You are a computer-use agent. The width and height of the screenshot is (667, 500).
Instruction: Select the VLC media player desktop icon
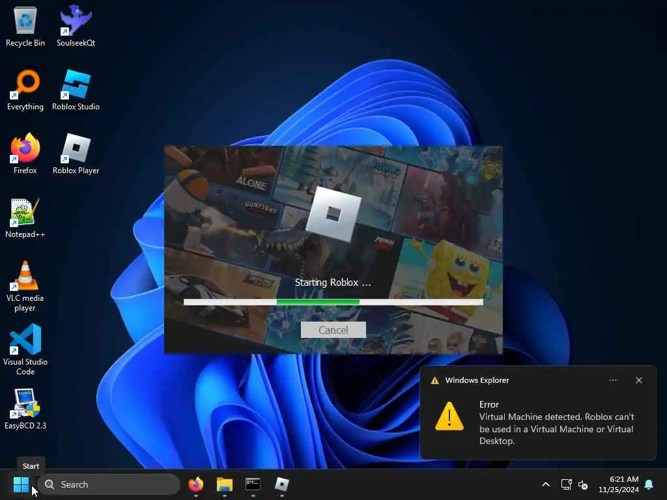pyautogui.click(x=25, y=286)
